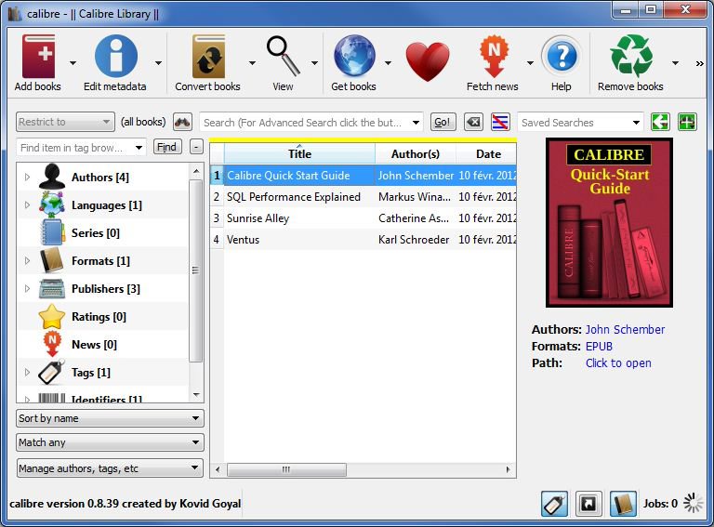
Task: Click the green copy-search arrow icon
Action: click(x=660, y=122)
